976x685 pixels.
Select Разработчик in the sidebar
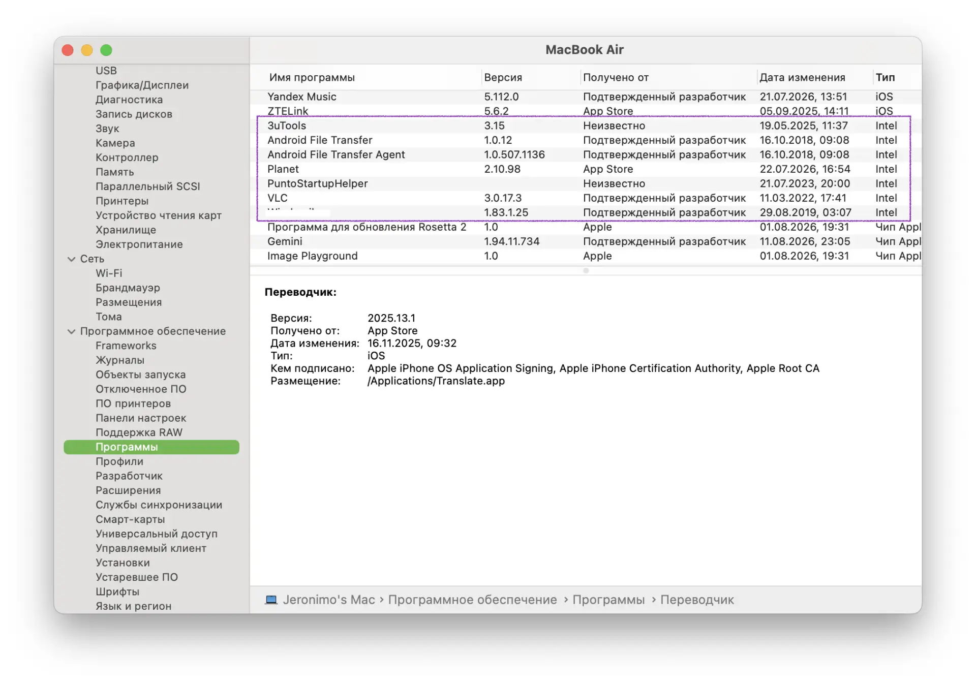coord(129,476)
